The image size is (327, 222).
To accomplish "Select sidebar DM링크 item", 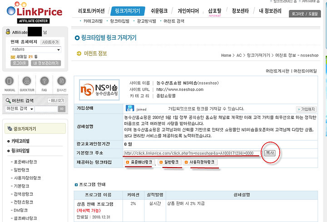I will (x=20, y=210).
